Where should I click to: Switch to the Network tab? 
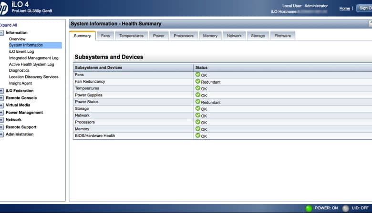(234, 36)
